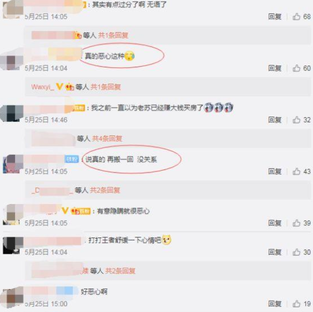Viewport: 313px width, 312px height.
Task: Click the orange V badge beside Wwxyi_
Action: click(x=59, y=87)
